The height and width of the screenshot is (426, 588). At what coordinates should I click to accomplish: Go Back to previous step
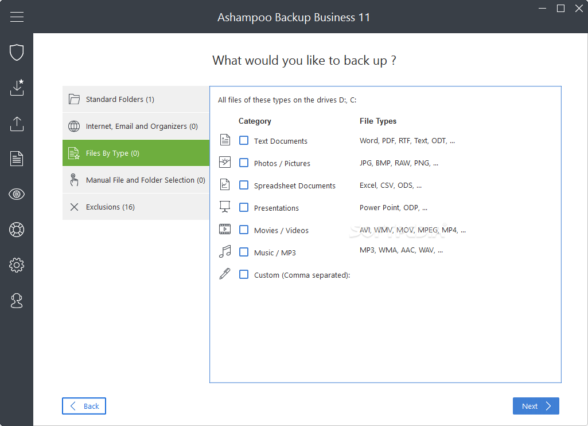tap(84, 406)
